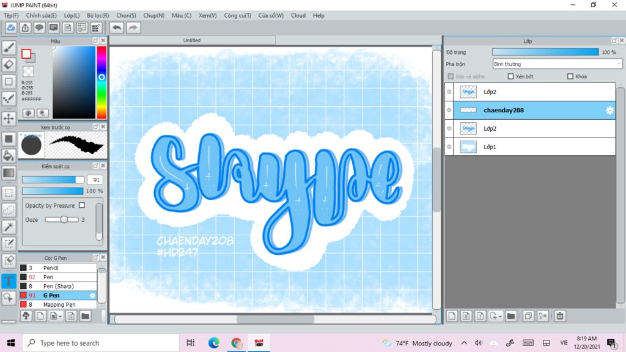Click the new layer button
The image size is (626, 352).
coord(452,316)
